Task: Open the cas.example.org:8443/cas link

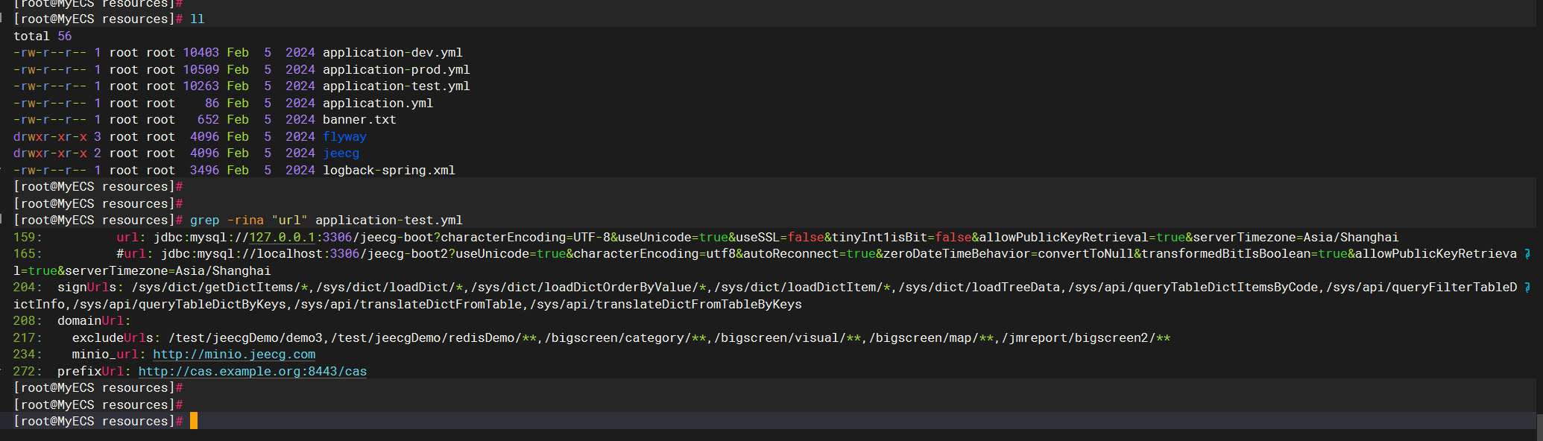Action: (253, 372)
